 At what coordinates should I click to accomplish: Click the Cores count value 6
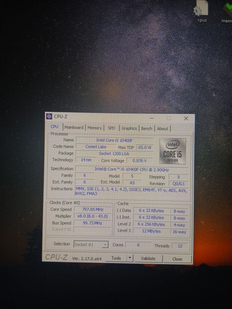pyautogui.click(x=138, y=245)
